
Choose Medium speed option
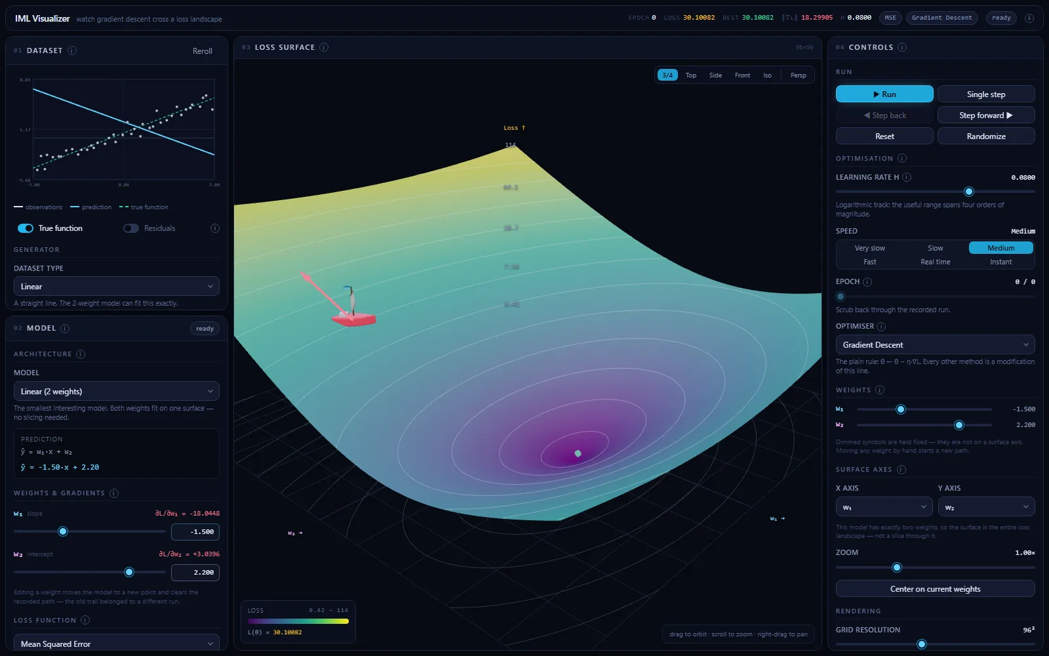coord(1001,248)
